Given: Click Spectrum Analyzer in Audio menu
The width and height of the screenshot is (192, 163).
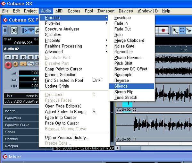Looking at the screenshot, I should (x=74, y=29).
